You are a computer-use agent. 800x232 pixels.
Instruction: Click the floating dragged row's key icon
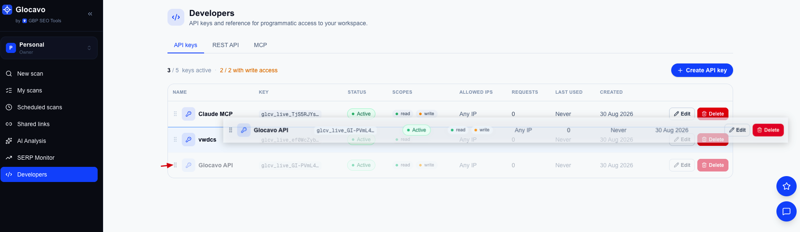pyautogui.click(x=244, y=130)
